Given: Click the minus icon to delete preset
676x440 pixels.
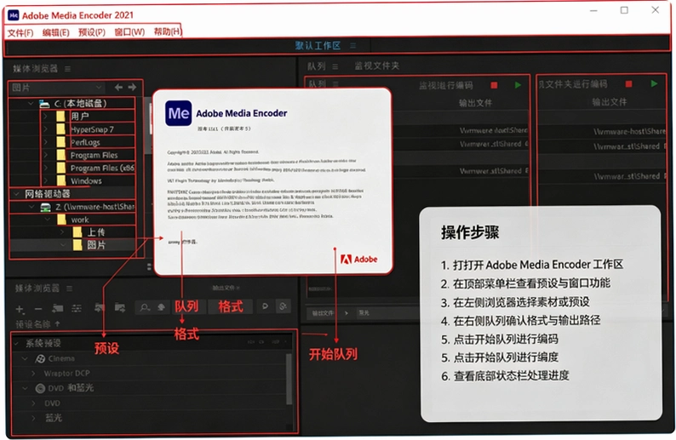Looking at the screenshot, I should coord(38,309).
